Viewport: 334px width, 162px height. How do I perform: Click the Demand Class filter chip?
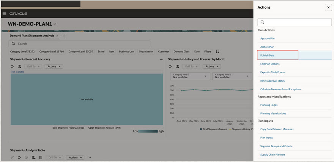click(x=181, y=52)
